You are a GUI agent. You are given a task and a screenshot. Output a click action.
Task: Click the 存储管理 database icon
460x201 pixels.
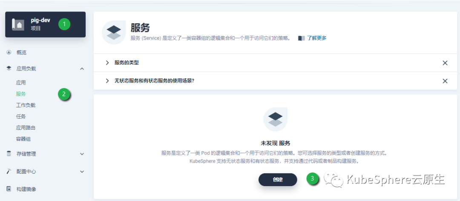[x=9, y=154]
